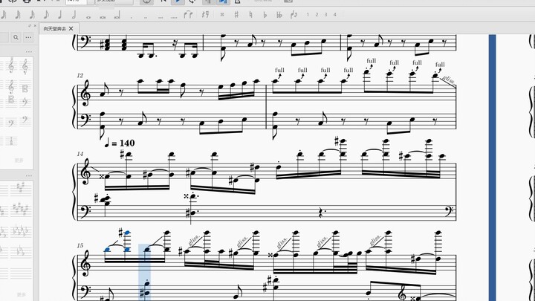Select the tempo marking 140

[120, 143]
